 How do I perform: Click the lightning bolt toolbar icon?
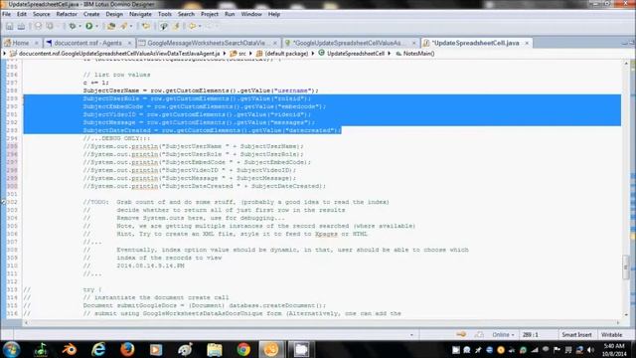[177, 27]
